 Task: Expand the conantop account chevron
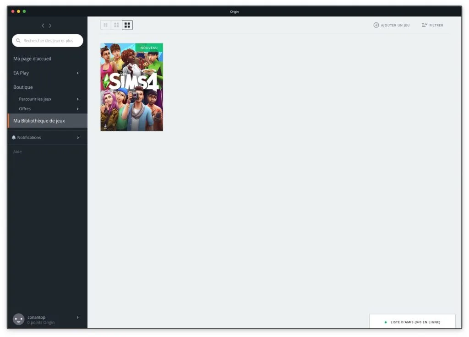[x=78, y=318]
